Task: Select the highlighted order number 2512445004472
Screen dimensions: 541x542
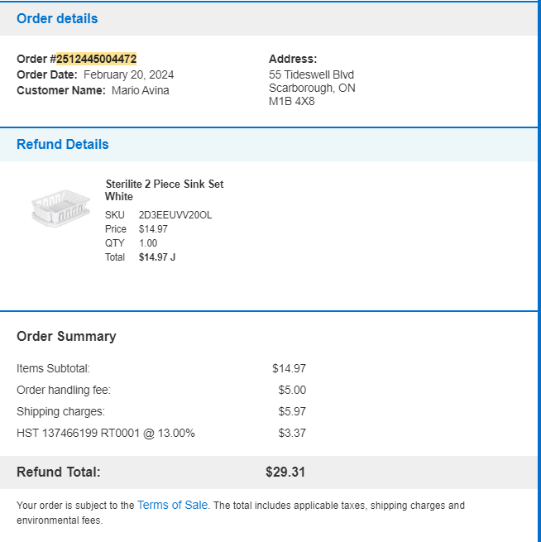Action: (97, 59)
